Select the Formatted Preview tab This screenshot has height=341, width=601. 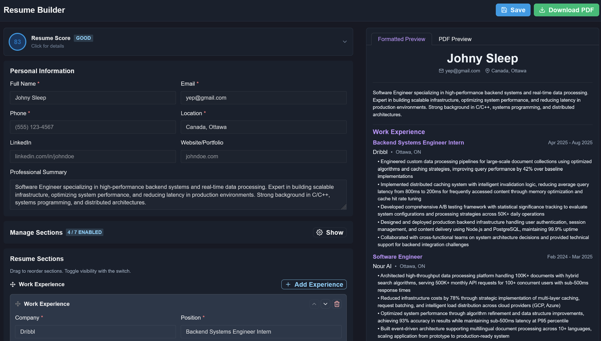401,39
